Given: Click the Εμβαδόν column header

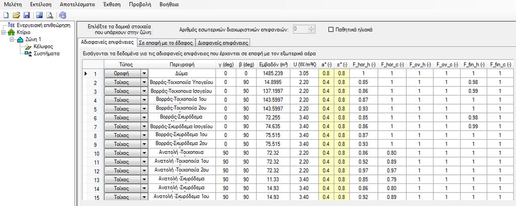Looking at the screenshot, I should click(x=274, y=65).
